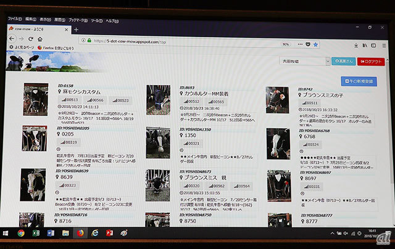Close the cow-mow tab
Screen dimensions: 395x249
click(x=66, y=30)
